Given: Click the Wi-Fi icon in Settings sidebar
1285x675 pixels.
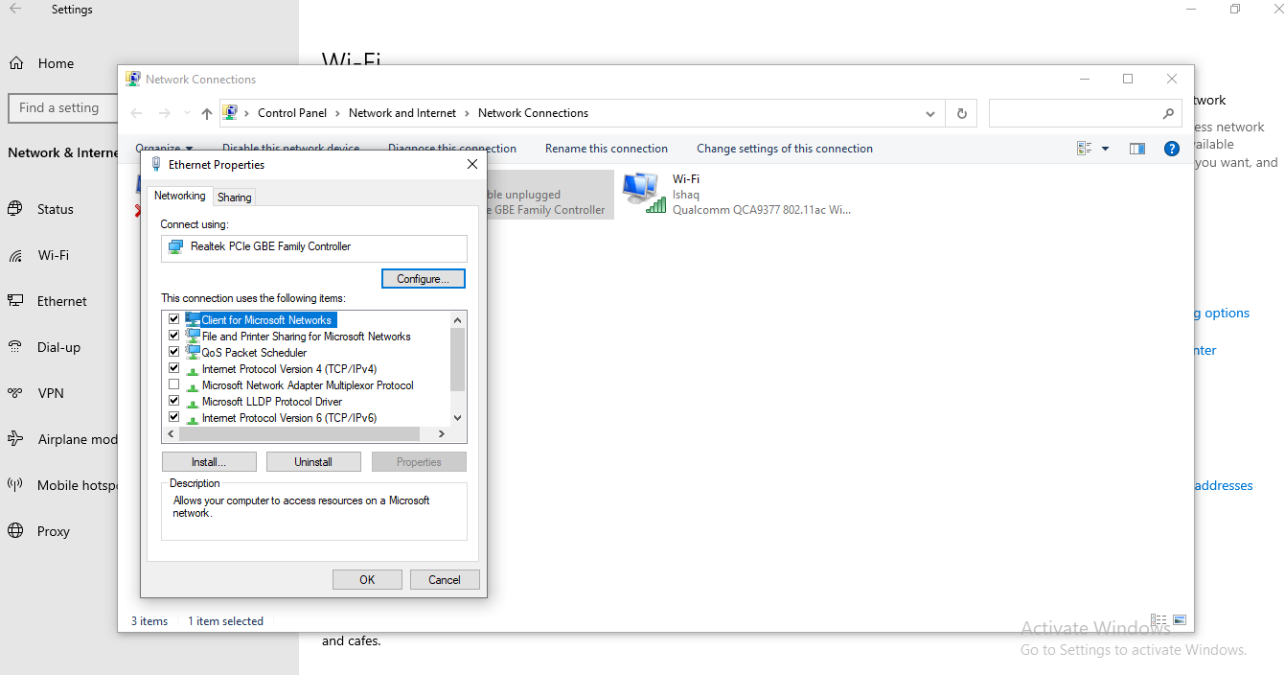Looking at the screenshot, I should 15,255.
